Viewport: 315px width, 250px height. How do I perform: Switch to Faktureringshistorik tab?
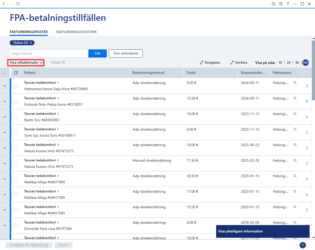(x=76, y=32)
